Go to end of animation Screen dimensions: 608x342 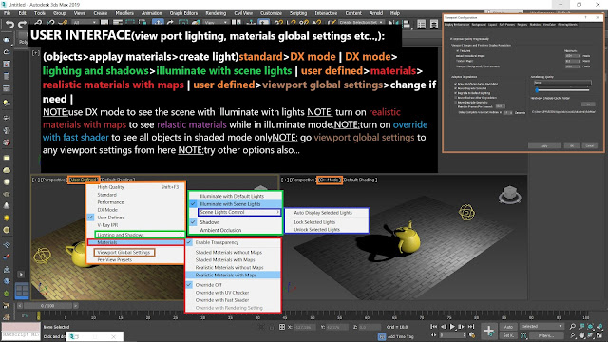pyautogui.click(x=471, y=327)
